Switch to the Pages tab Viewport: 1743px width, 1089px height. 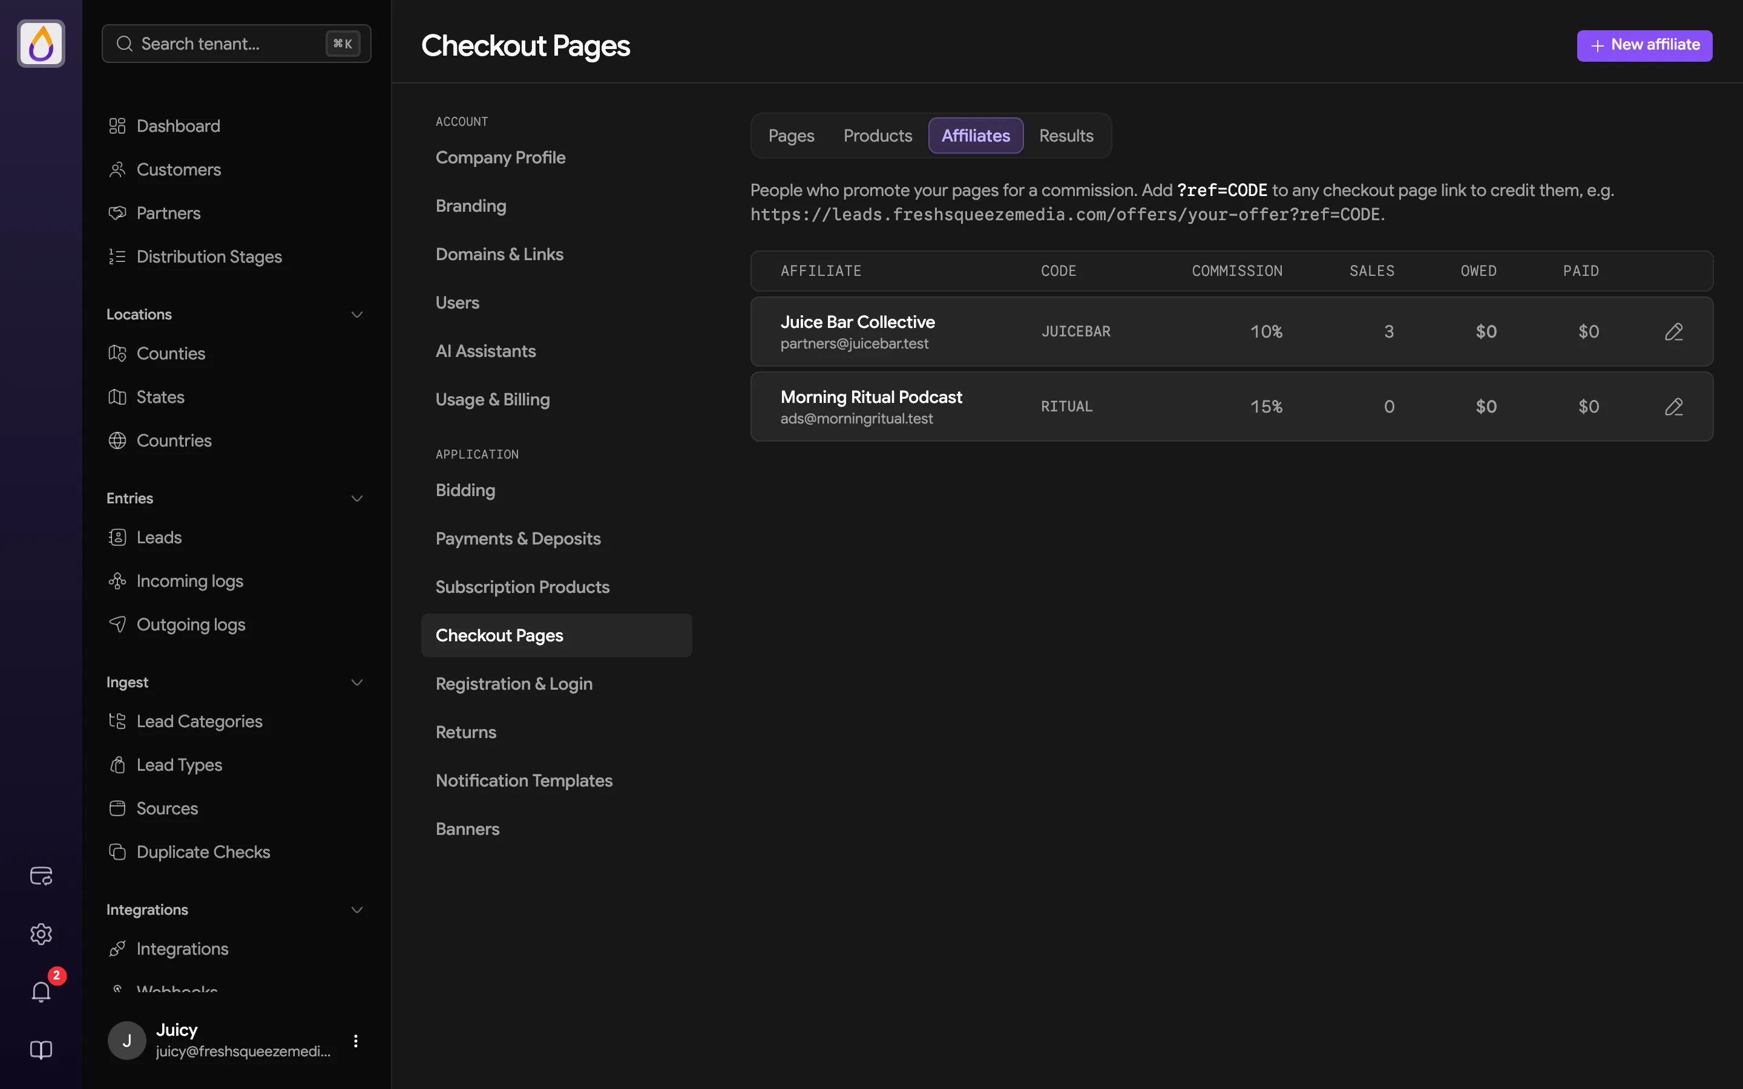click(x=791, y=136)
